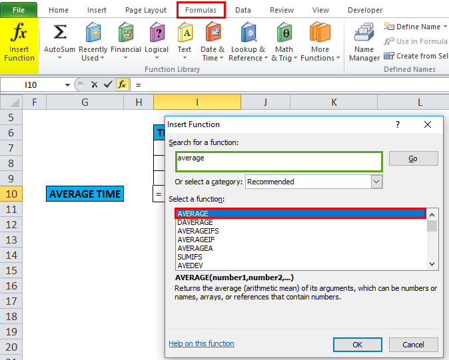Image resolution: width=449 pixels, height=360 pixels.
Task: Select AVERAGEIFS in the function list
Action: coord(300,231)
